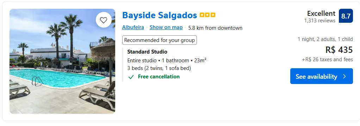
Task: Click the Free cancellation text
Action: point(159,77)
